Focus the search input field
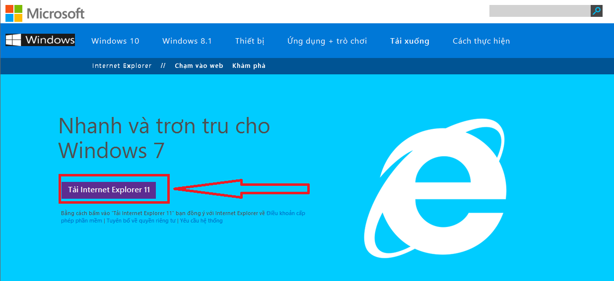Image resolution: width=614 pixels, height=281 pixels. click(x=540, y=11)
